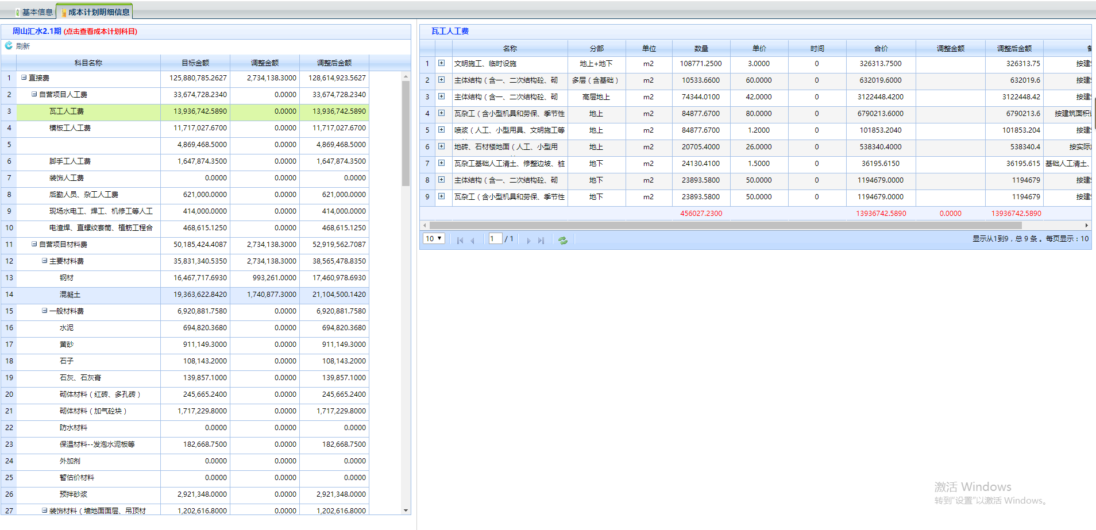Open the page size dropdown showing 10
Screen dimensions: 1096x530
pos(434,238)
